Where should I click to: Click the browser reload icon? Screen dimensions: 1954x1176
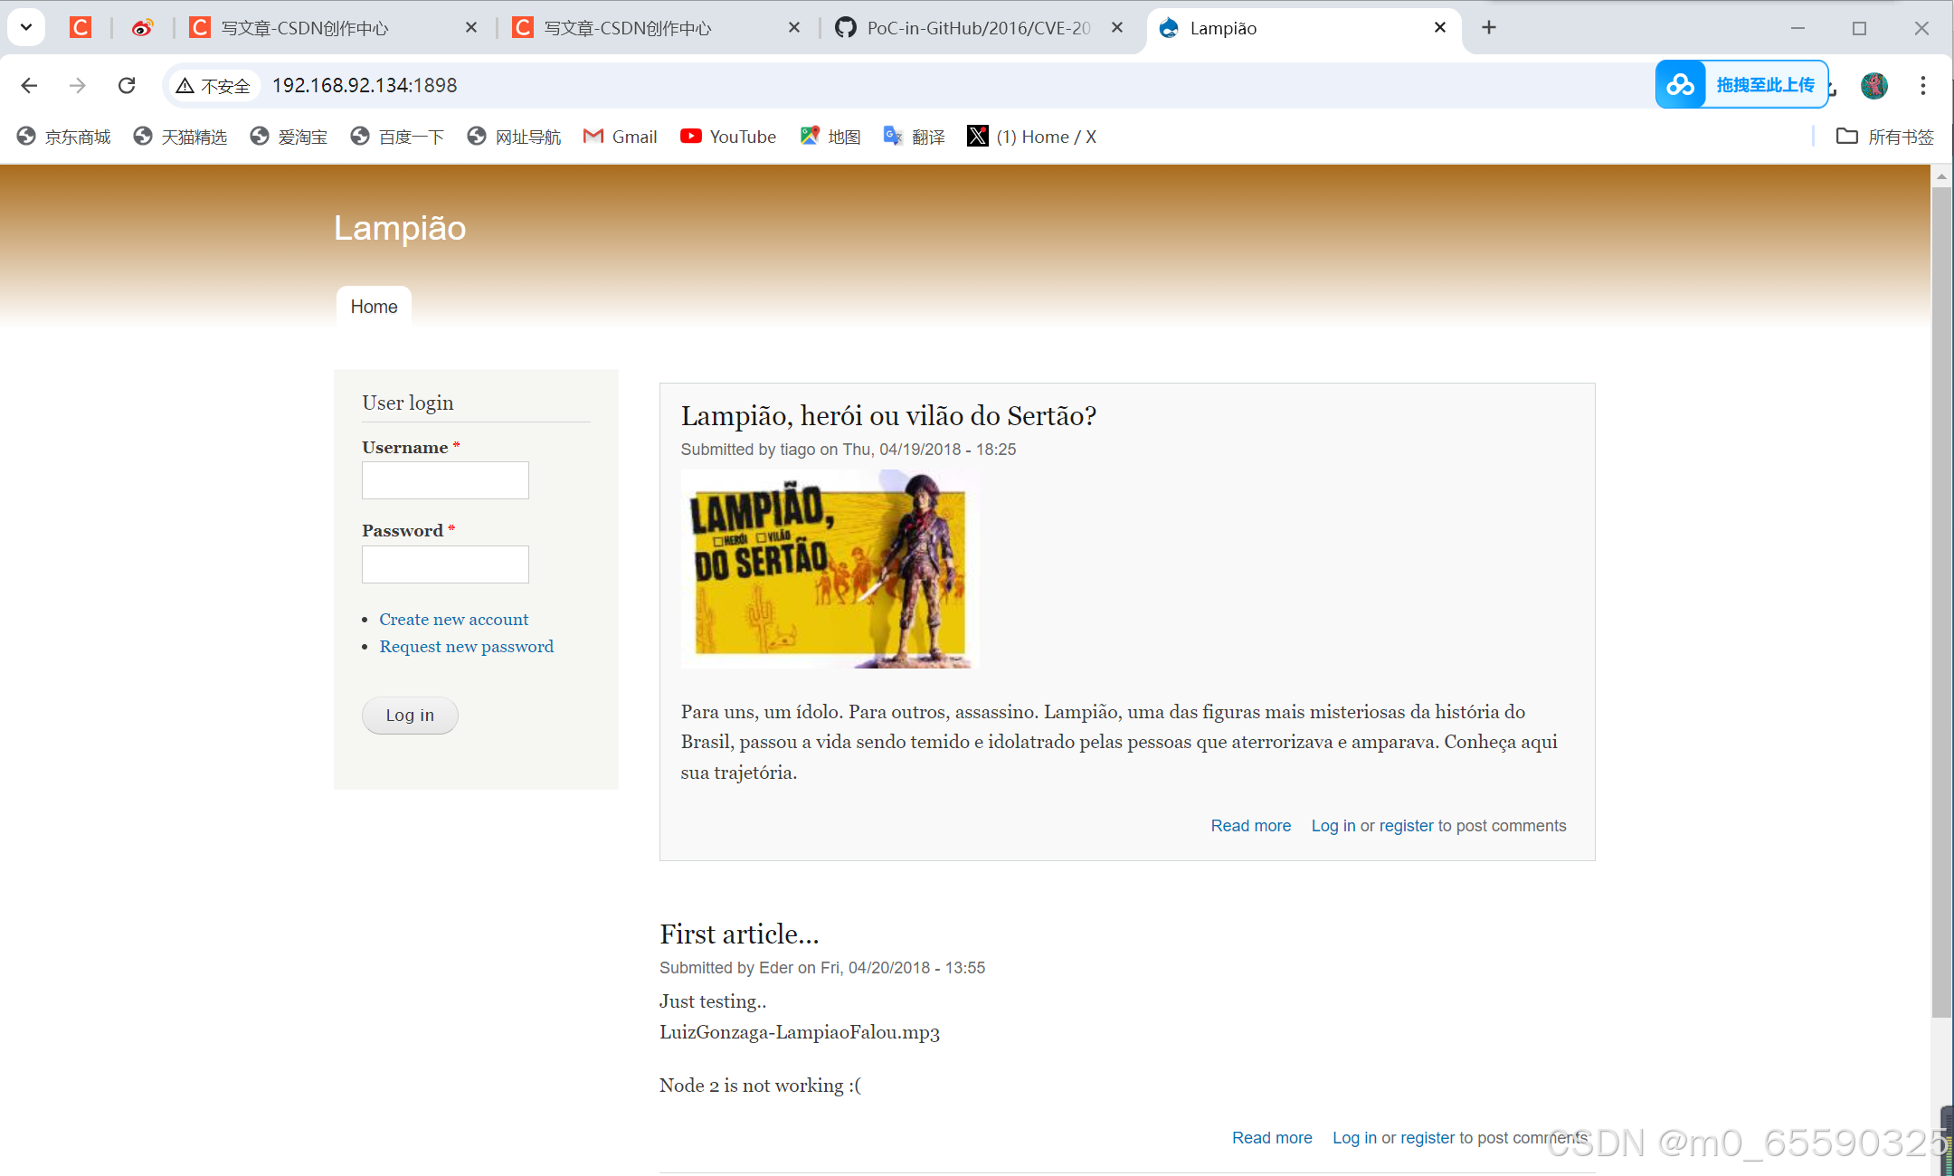point(127,85)
